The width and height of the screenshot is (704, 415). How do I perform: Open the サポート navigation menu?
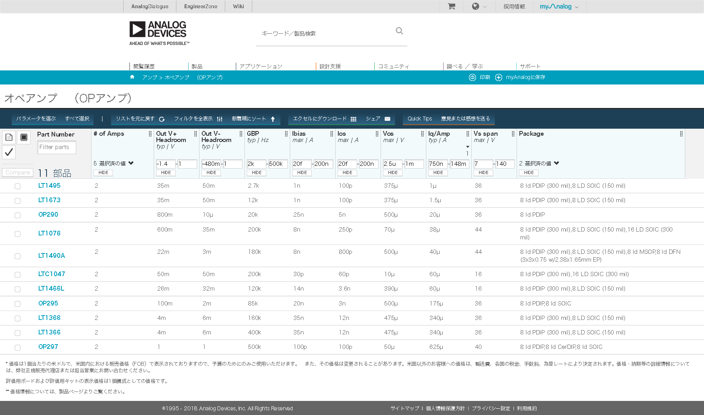[530, 66]
